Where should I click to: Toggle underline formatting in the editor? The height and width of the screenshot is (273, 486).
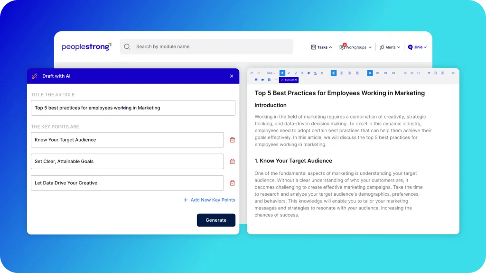(x=295, y=73)
